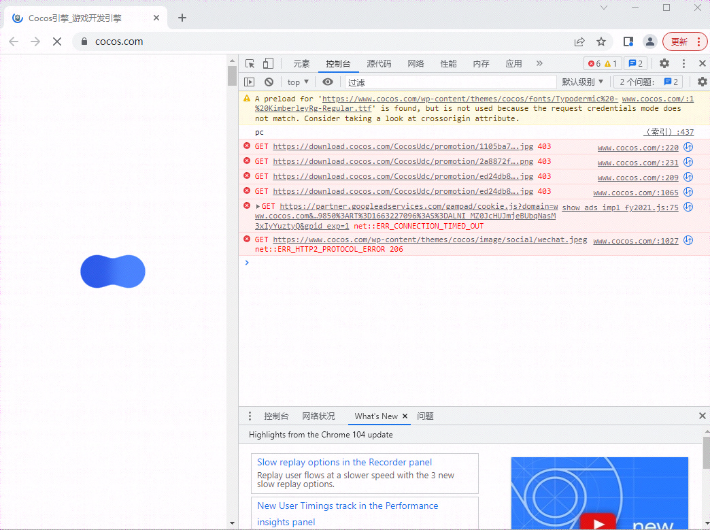
Task: Open the 应用 tab
Action: [x=513, y=64]
